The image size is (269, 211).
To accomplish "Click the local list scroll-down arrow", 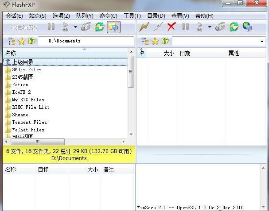I will click(131, 134).
